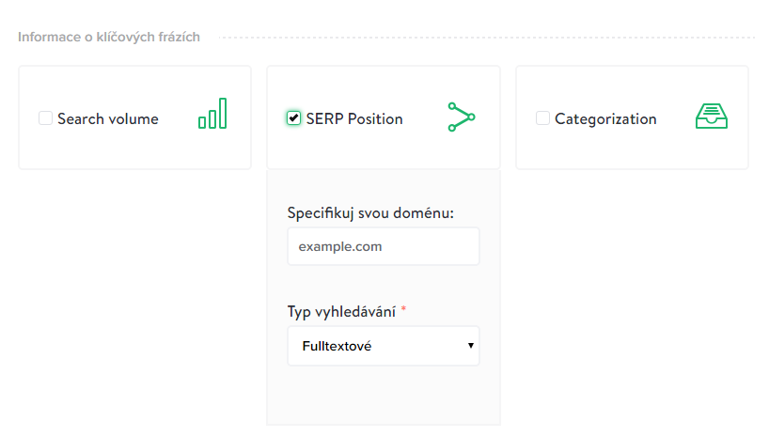Viewport: 769px width, 437px height.
Task: Click the red required asterisk
Action: [x=403, y=309]
